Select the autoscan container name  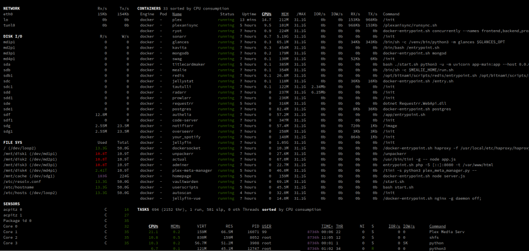pos(181,193)
